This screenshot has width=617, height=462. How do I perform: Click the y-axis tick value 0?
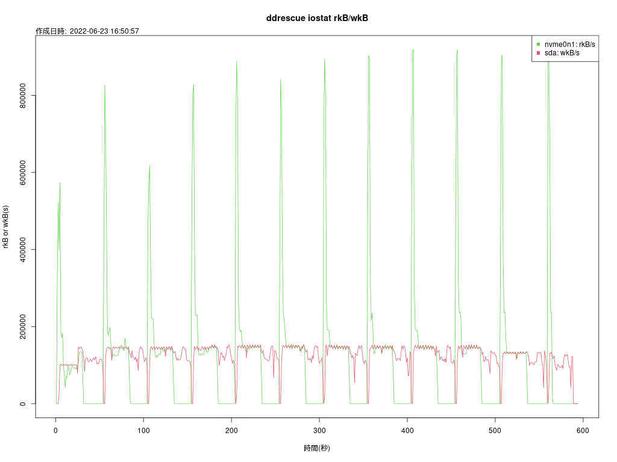[23, 404]
